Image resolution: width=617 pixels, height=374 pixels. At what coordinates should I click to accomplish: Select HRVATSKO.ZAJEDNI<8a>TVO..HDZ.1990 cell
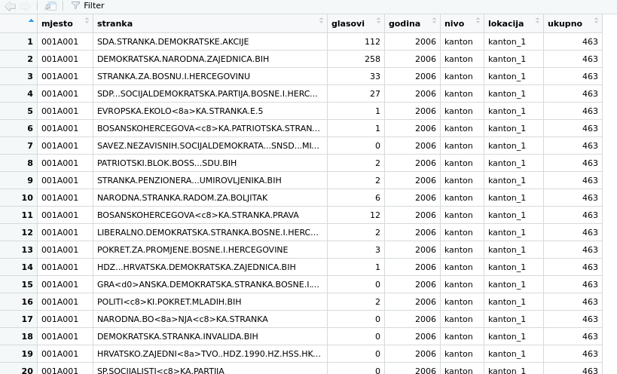[x=210, y=354]
